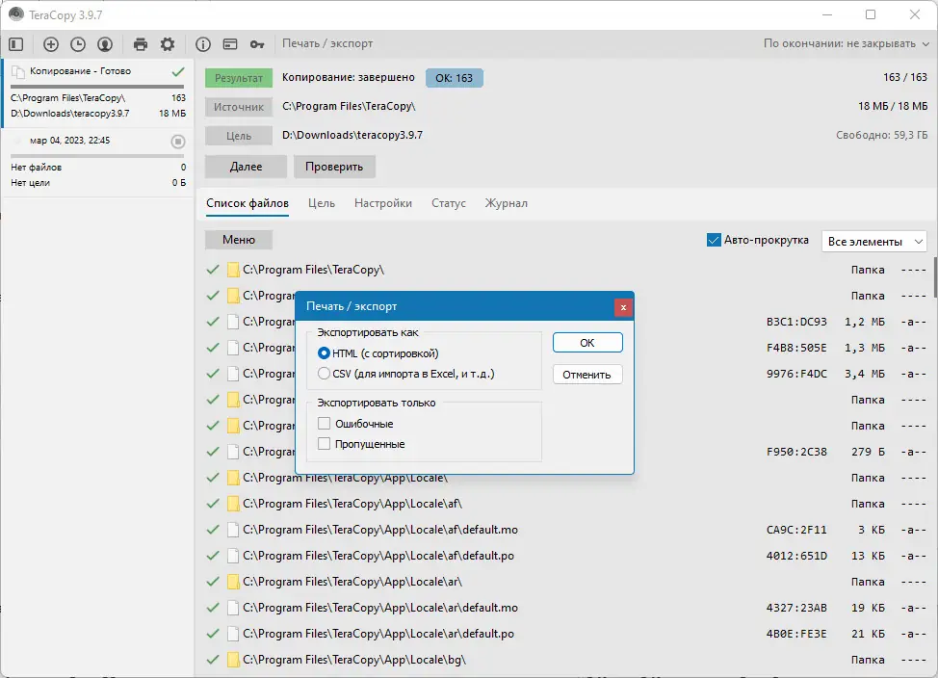Click the Далее button
Viewport: 938px width, 678px height.
tap(246, 167)
